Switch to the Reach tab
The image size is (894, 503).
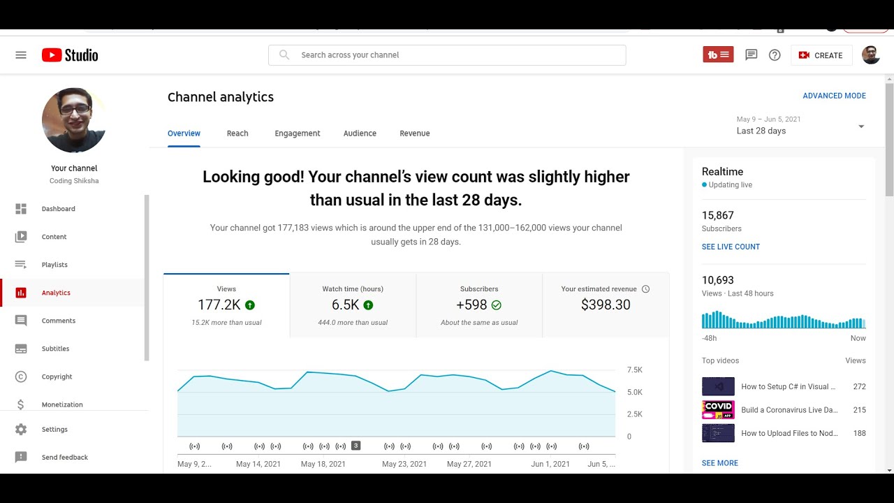[x=237, y=133]
